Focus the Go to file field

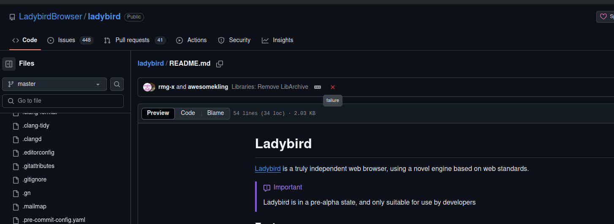tap(63, 101)
